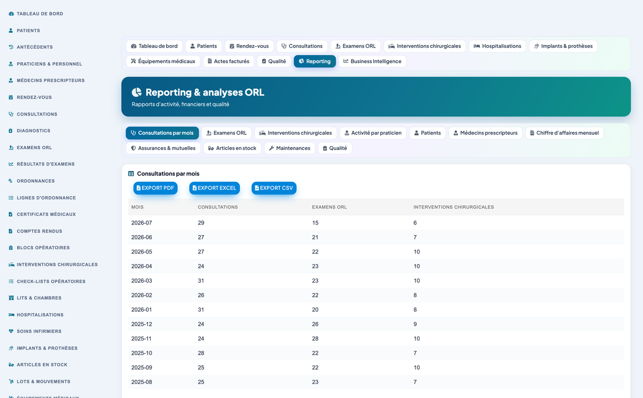Click the Hospitalisations bed icon in sidebar

[11, 315]
